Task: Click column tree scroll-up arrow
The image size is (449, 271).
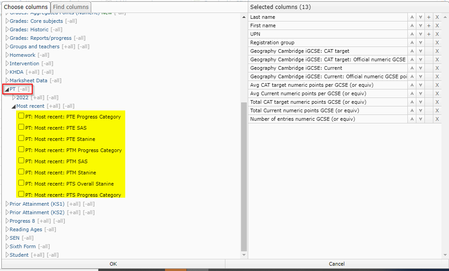Action: (244, 17)
